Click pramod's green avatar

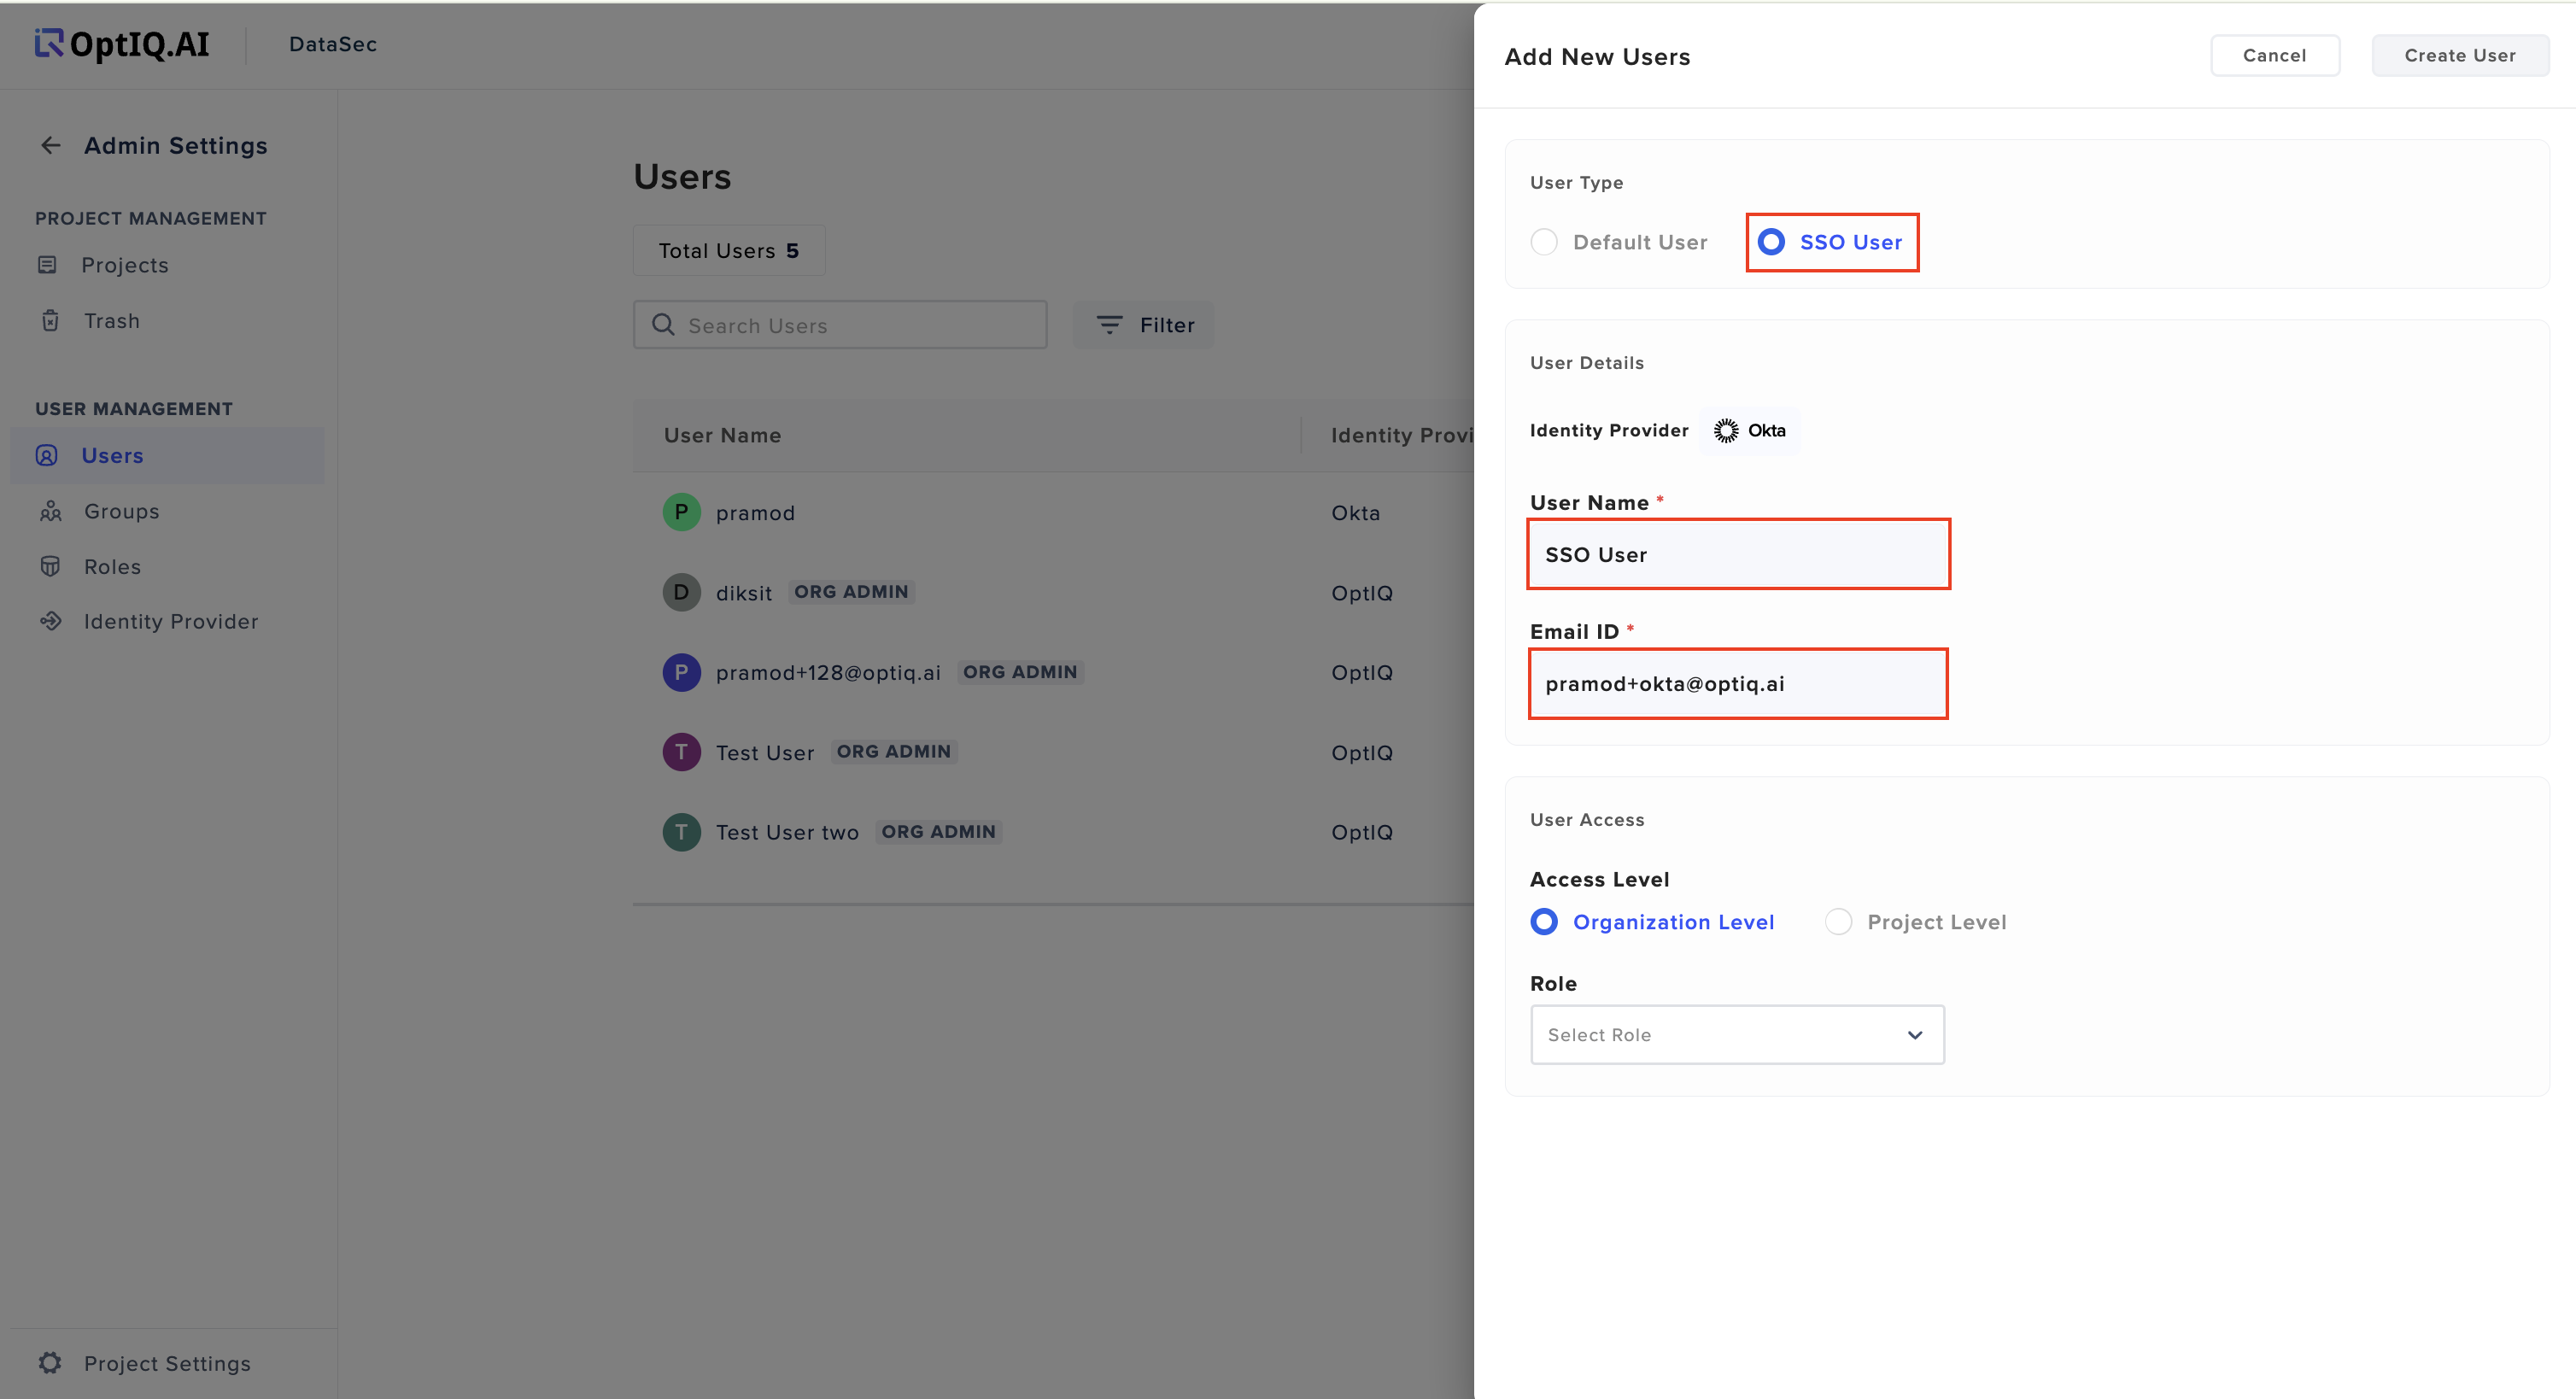coord(681,513)
